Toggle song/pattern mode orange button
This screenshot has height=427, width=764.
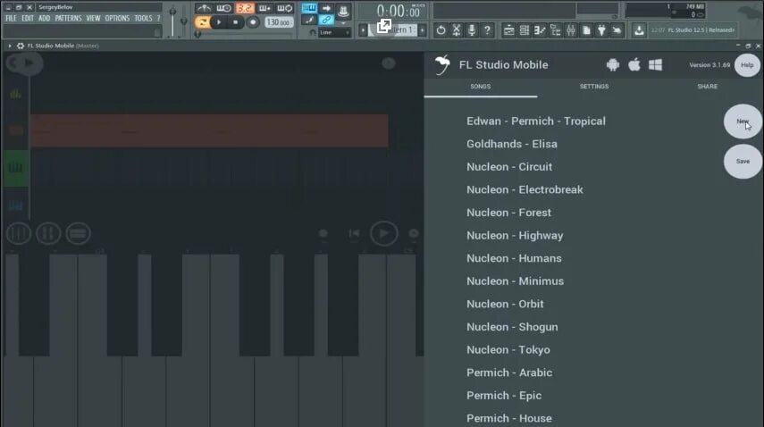tap(202, 22)
